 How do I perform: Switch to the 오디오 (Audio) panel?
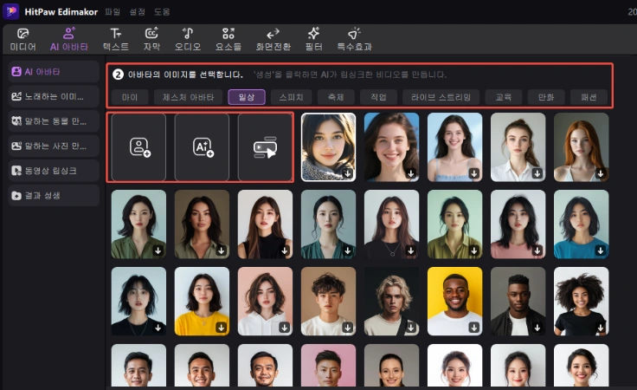[188, 39]
